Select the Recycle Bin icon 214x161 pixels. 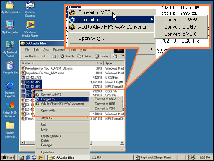[10, 67]
